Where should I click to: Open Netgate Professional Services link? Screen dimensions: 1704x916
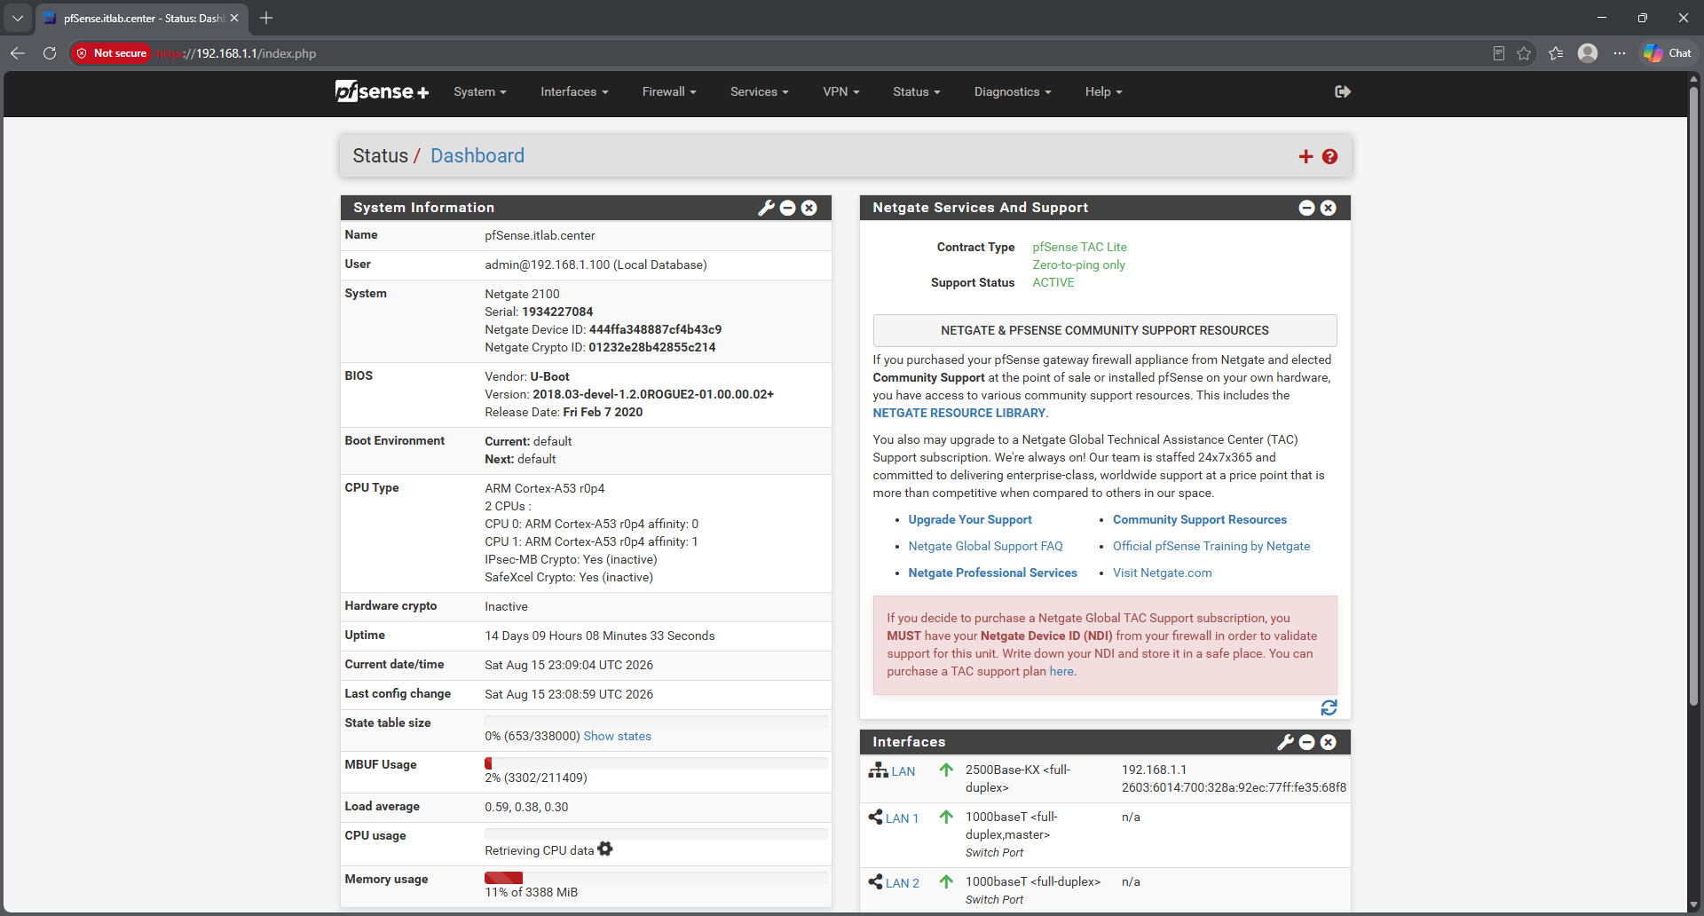[993, 572]
